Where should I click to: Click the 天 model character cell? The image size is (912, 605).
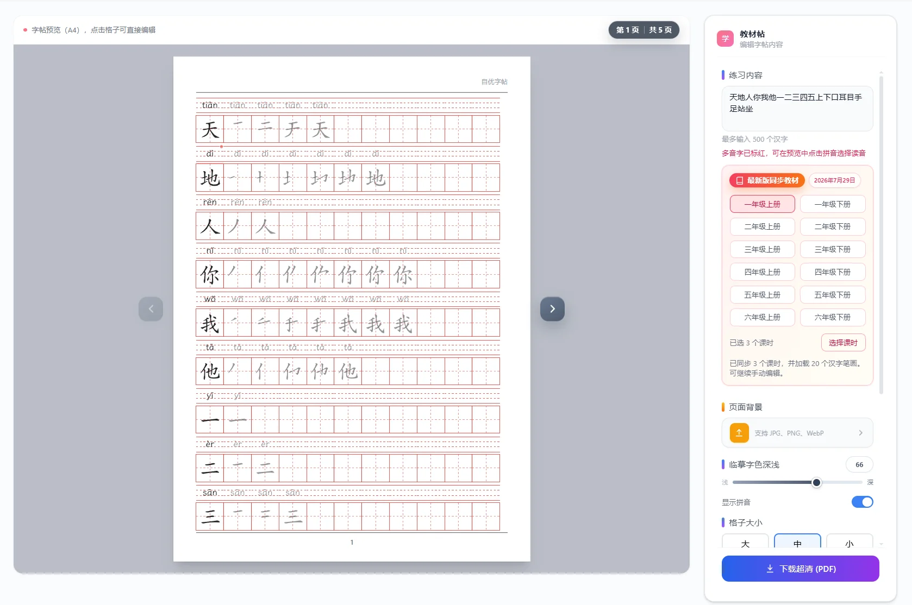[x=210, y=129]
